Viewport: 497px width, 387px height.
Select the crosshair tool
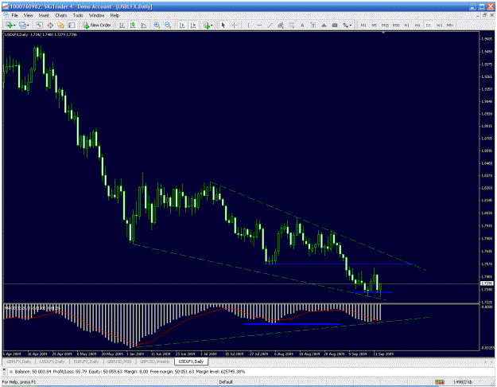point(235,25)
